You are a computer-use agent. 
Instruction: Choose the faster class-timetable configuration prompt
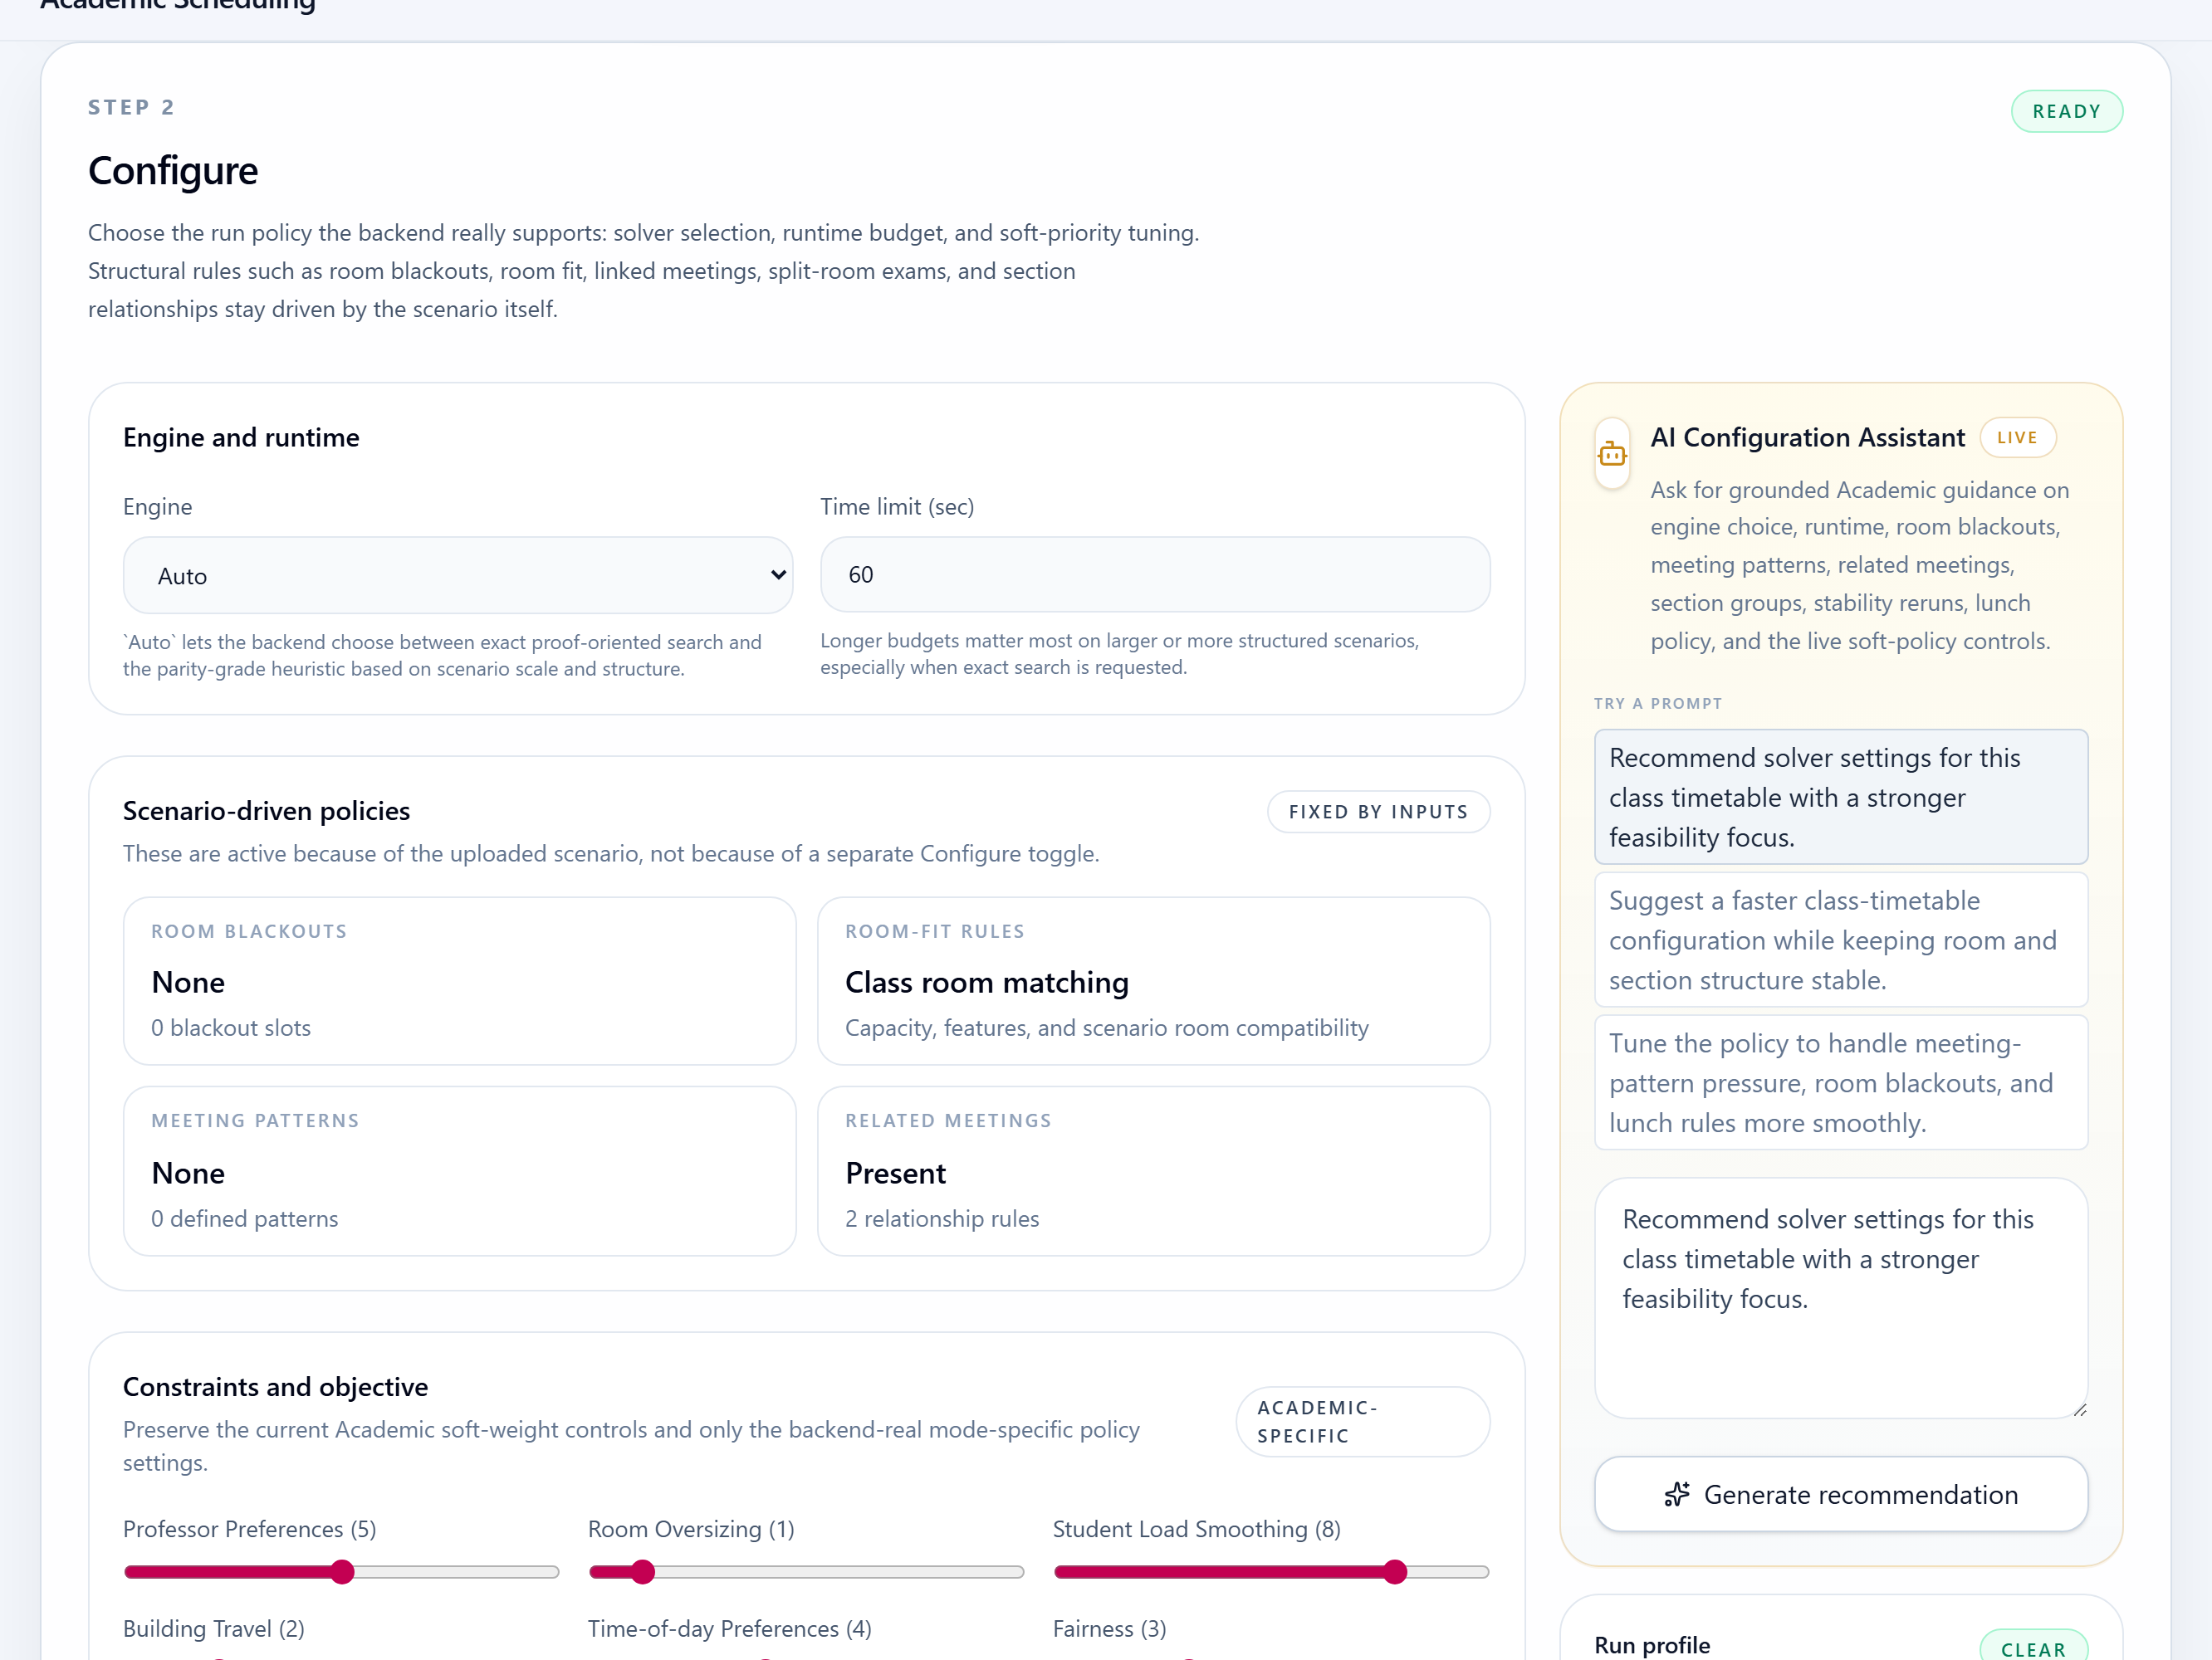pyautogui.click(x=1841, y=940)
